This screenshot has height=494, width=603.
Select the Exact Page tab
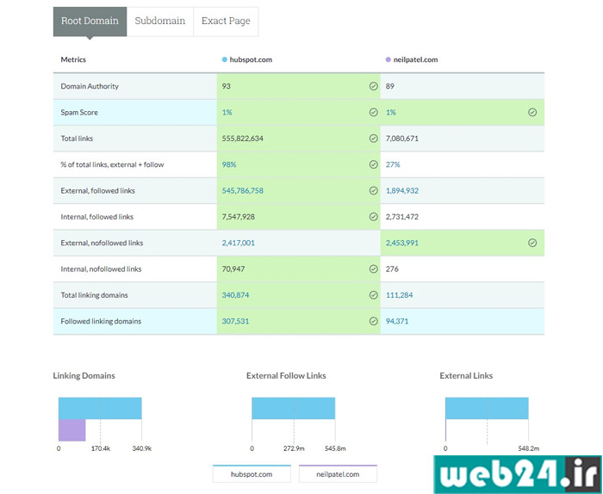click(x=226, y=22)
